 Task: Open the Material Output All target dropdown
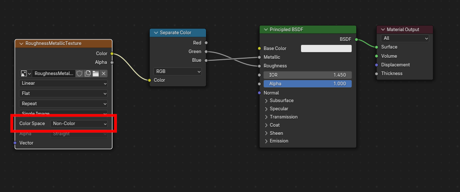tap(405, 38)
